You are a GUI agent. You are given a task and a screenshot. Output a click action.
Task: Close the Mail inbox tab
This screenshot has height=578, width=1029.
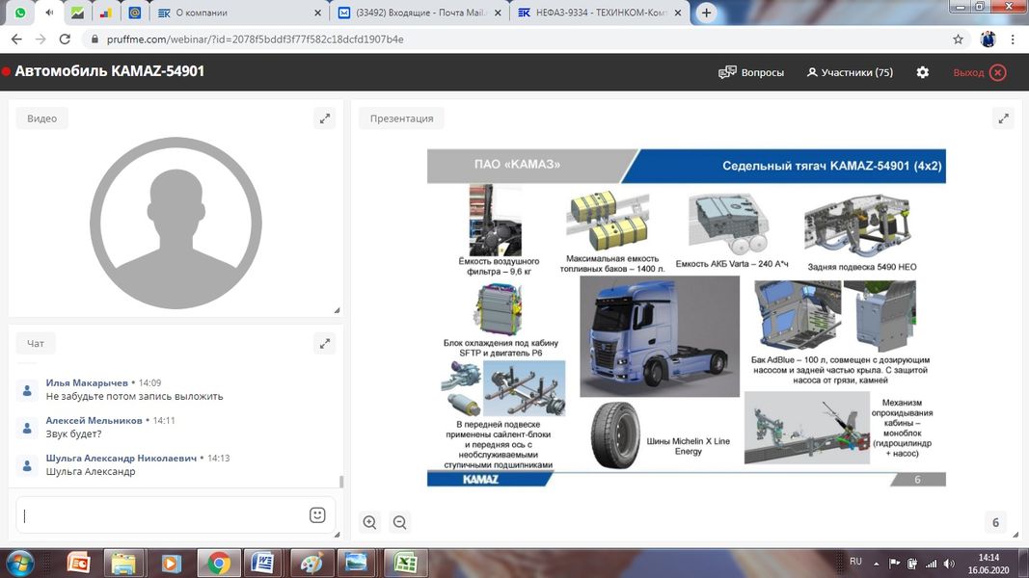pyautogui.click(x=498, y=13)
